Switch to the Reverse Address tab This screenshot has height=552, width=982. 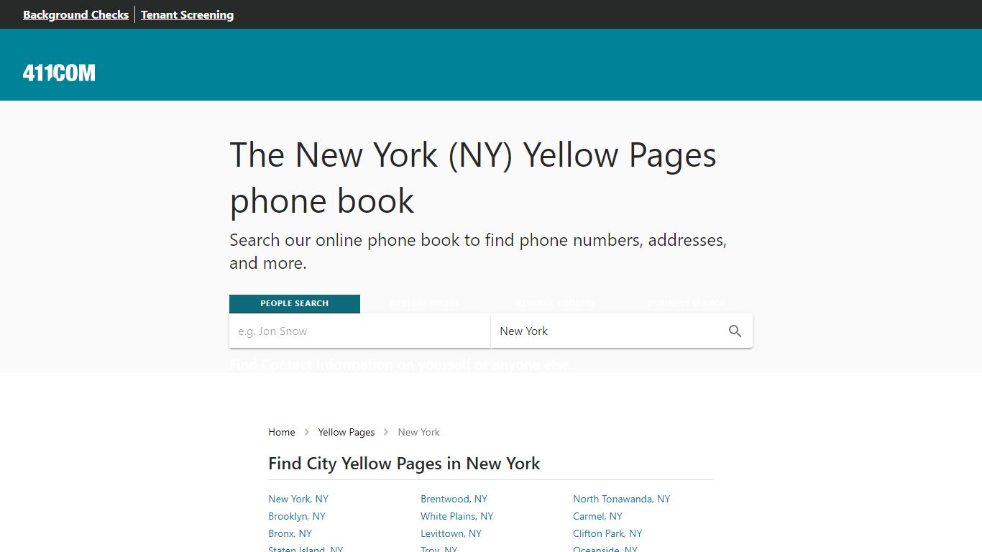click(x=556, y=303)
